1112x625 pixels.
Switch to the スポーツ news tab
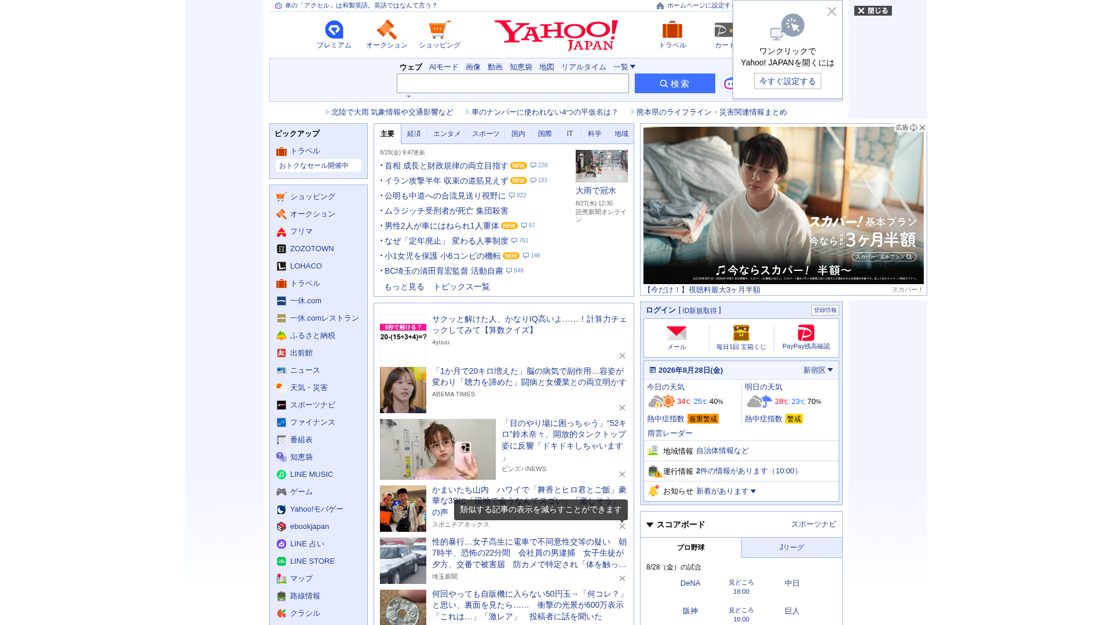(x=485, y=134)
